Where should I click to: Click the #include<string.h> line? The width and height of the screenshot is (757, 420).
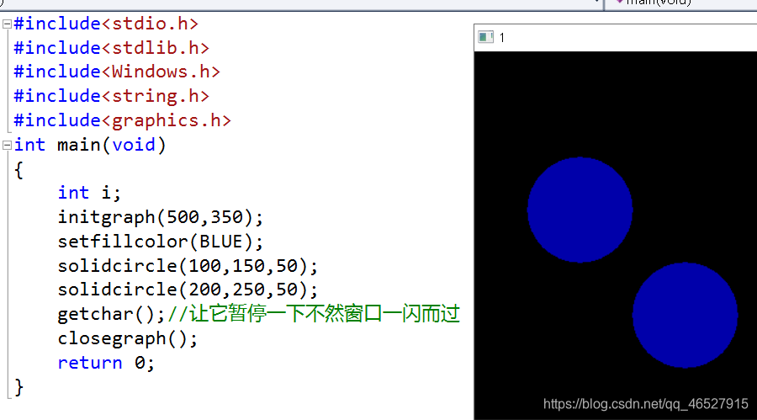(x=111, y=96)
